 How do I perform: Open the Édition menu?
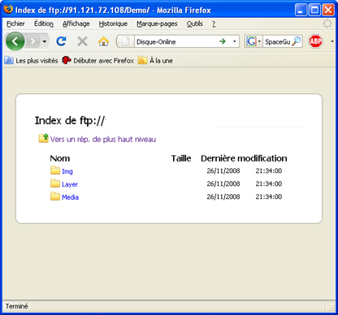[44, 24]
